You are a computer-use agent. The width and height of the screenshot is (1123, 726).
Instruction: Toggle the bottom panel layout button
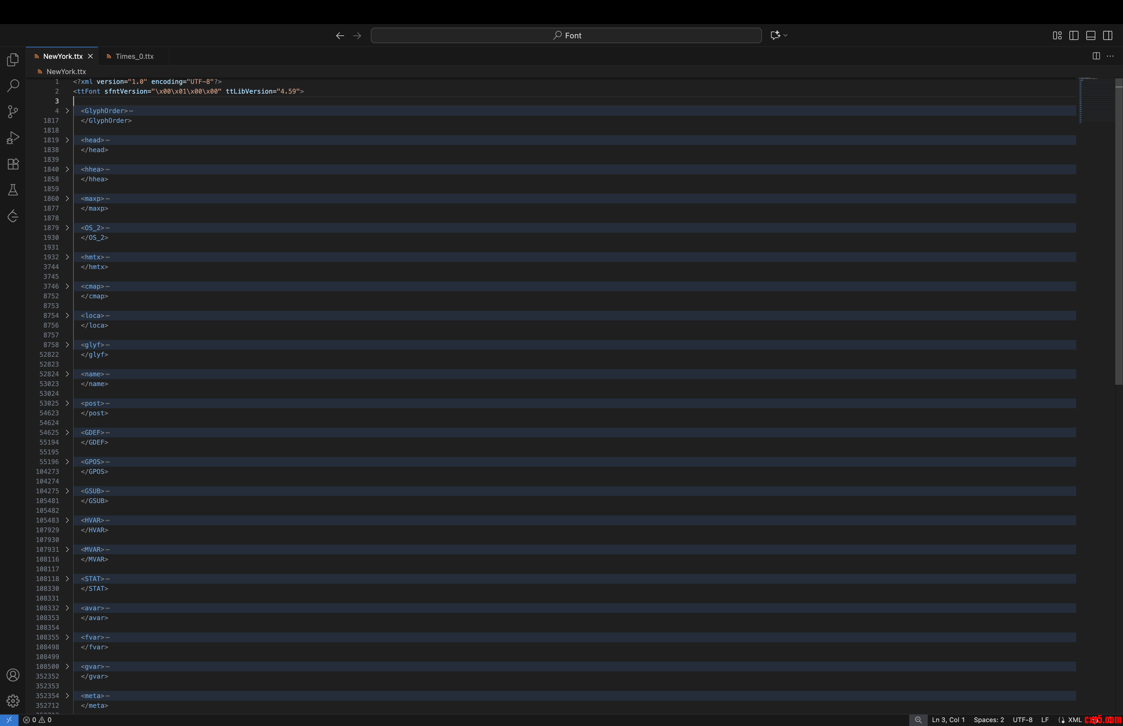[1091, 35]
